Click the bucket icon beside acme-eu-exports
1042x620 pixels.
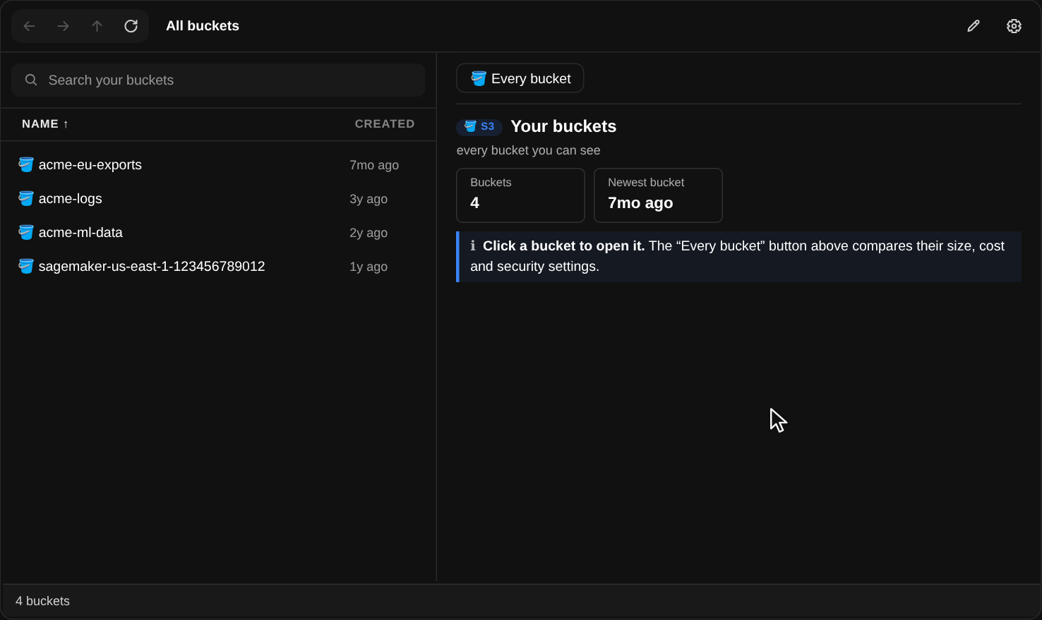(26, 164)
